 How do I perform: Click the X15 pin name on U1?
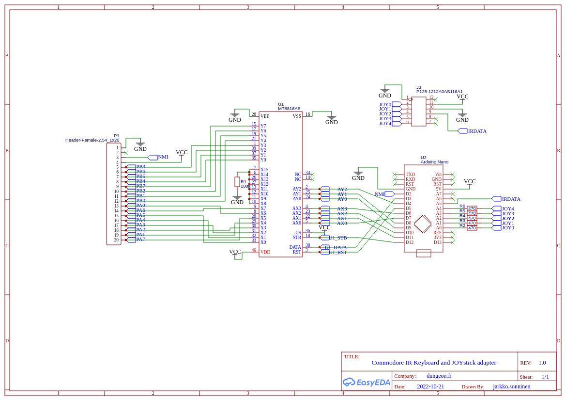(x=264, y=170)
